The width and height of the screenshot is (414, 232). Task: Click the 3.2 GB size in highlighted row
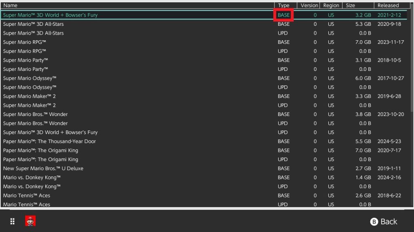tap(363, 15)
